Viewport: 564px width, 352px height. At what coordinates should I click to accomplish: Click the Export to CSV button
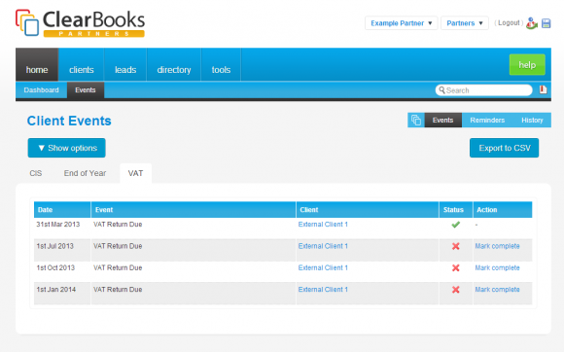pos(504,148)
